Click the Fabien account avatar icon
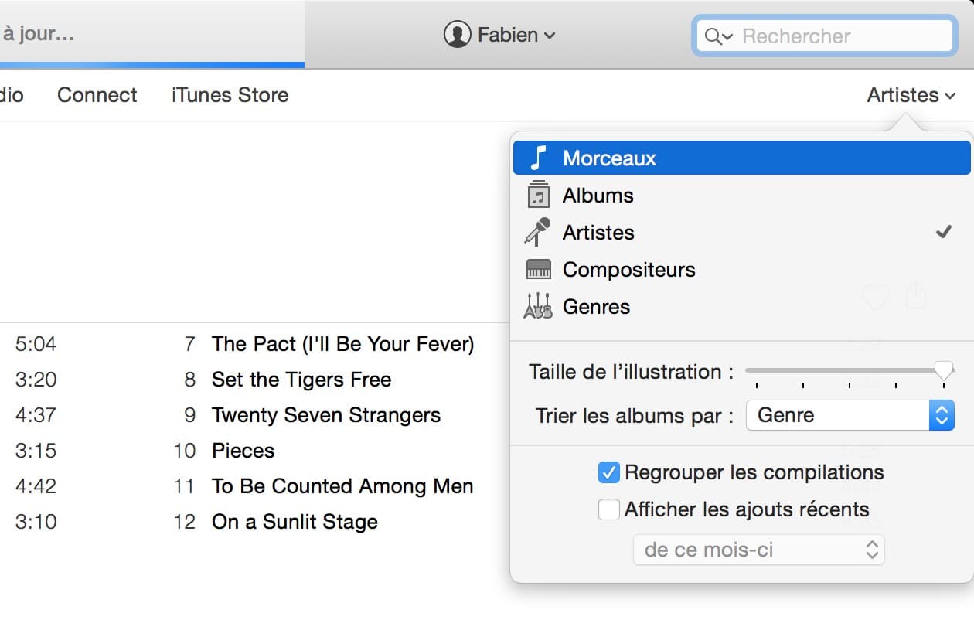Screen dimensions: 974x620 click(x=458, y=35)
